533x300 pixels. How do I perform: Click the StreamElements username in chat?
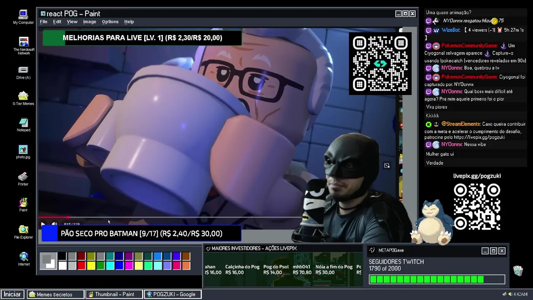461,124
